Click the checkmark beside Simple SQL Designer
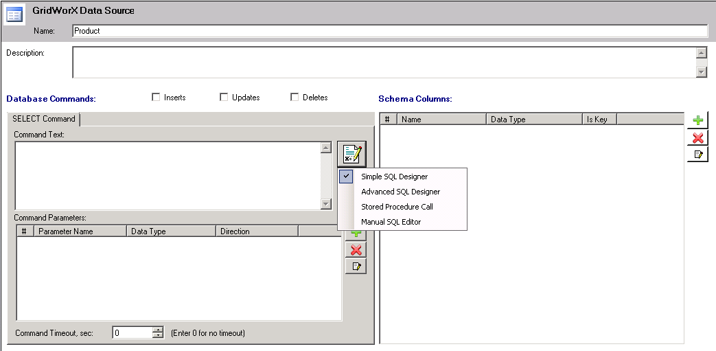 point(346,177)
